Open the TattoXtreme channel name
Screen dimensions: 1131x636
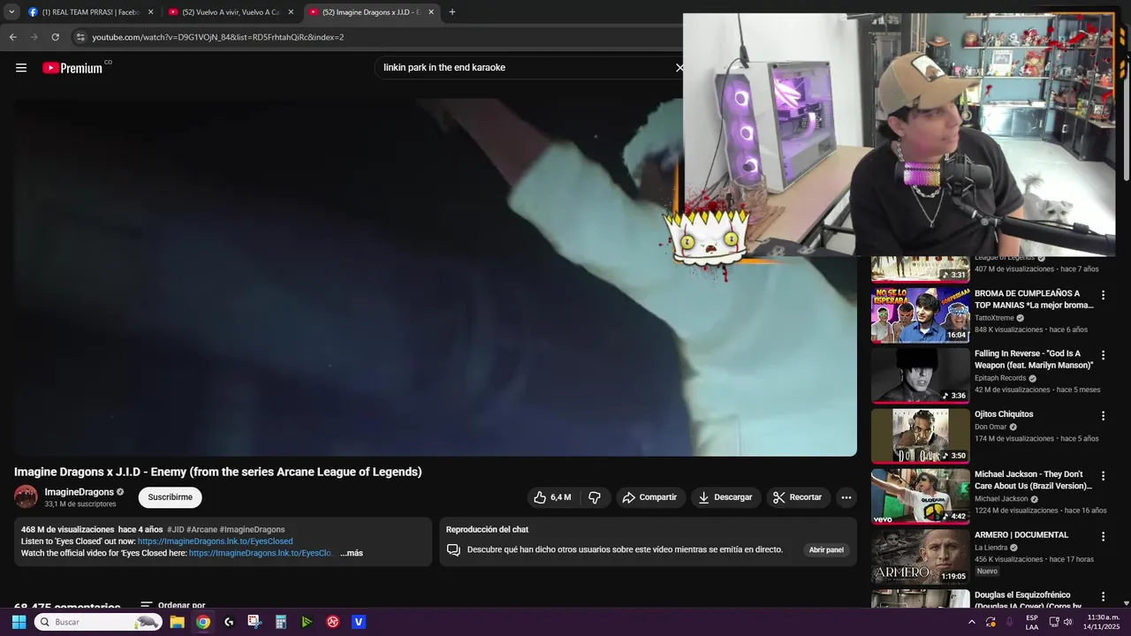994,318
